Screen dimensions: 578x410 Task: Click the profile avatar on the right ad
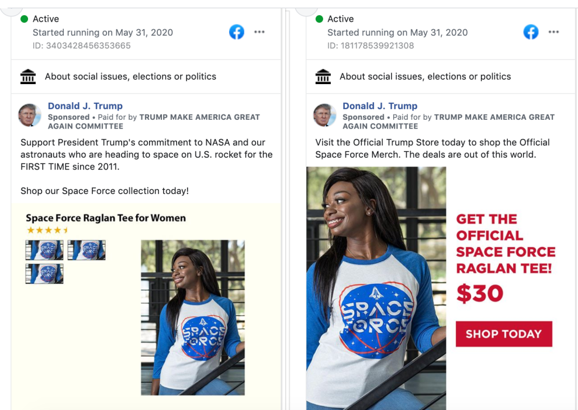[x=325, y=115]
